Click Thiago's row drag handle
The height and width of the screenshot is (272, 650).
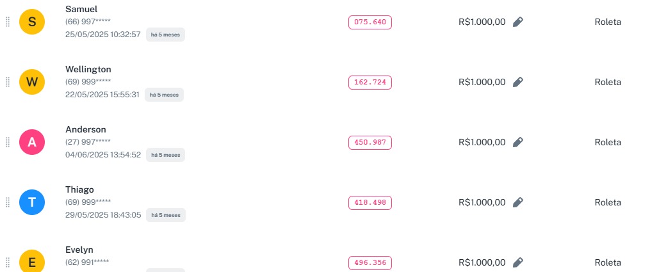tap(8, 202)
